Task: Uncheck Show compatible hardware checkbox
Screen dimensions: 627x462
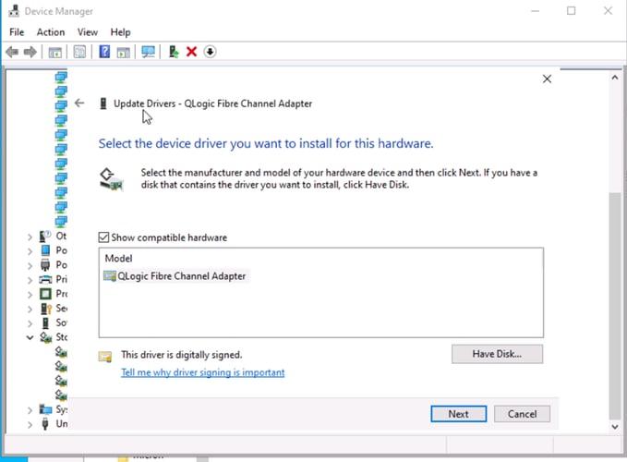Action: [x=103, y=237]
